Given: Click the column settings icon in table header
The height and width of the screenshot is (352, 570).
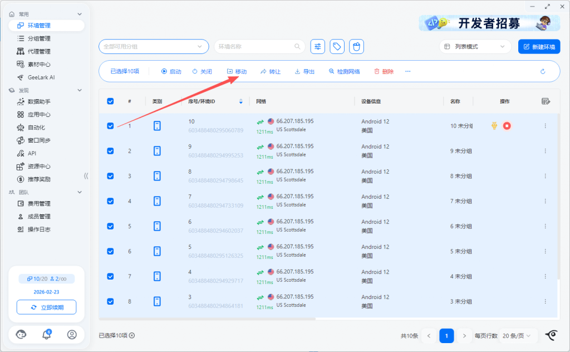Looking at the screenshot, I should click(546, 101).
